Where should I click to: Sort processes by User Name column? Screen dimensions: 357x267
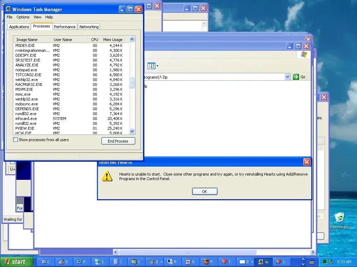(x=69, y=40)
